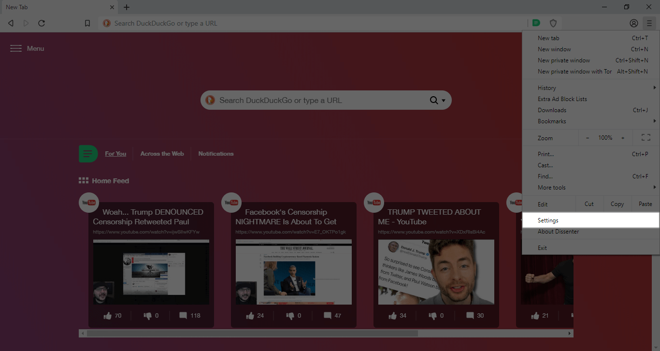Switch to Across the Web tab
This screenshot has width=660, height=351.
(x=162, y=154)
